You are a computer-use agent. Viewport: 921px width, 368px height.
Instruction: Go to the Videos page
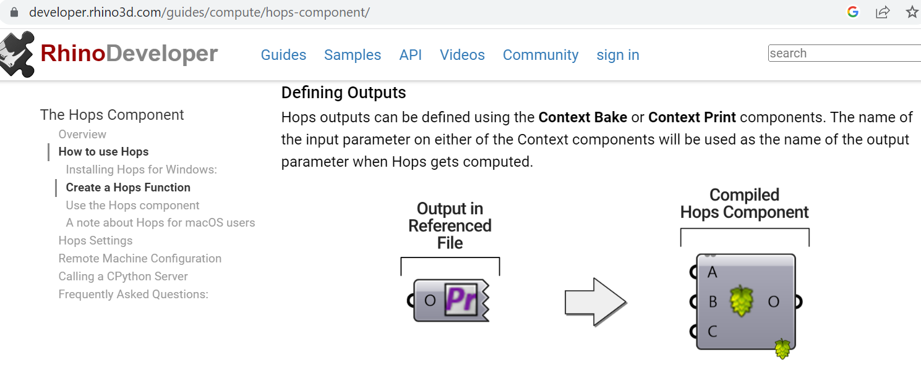(x=462, y=55)
